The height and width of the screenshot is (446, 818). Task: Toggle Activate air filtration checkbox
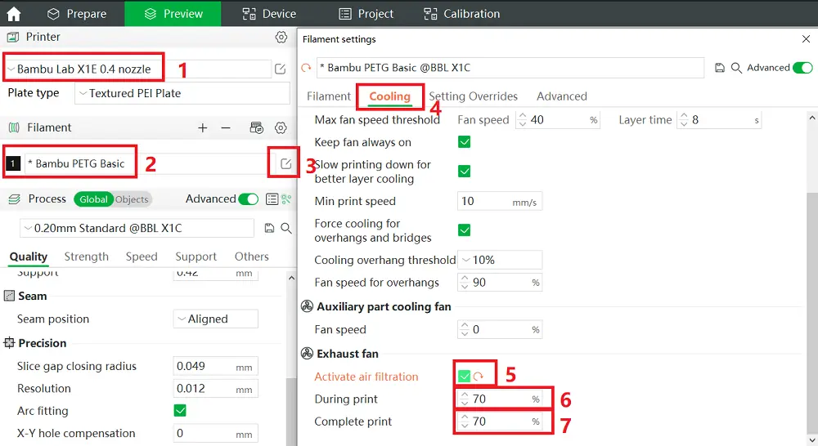point(465,376)
